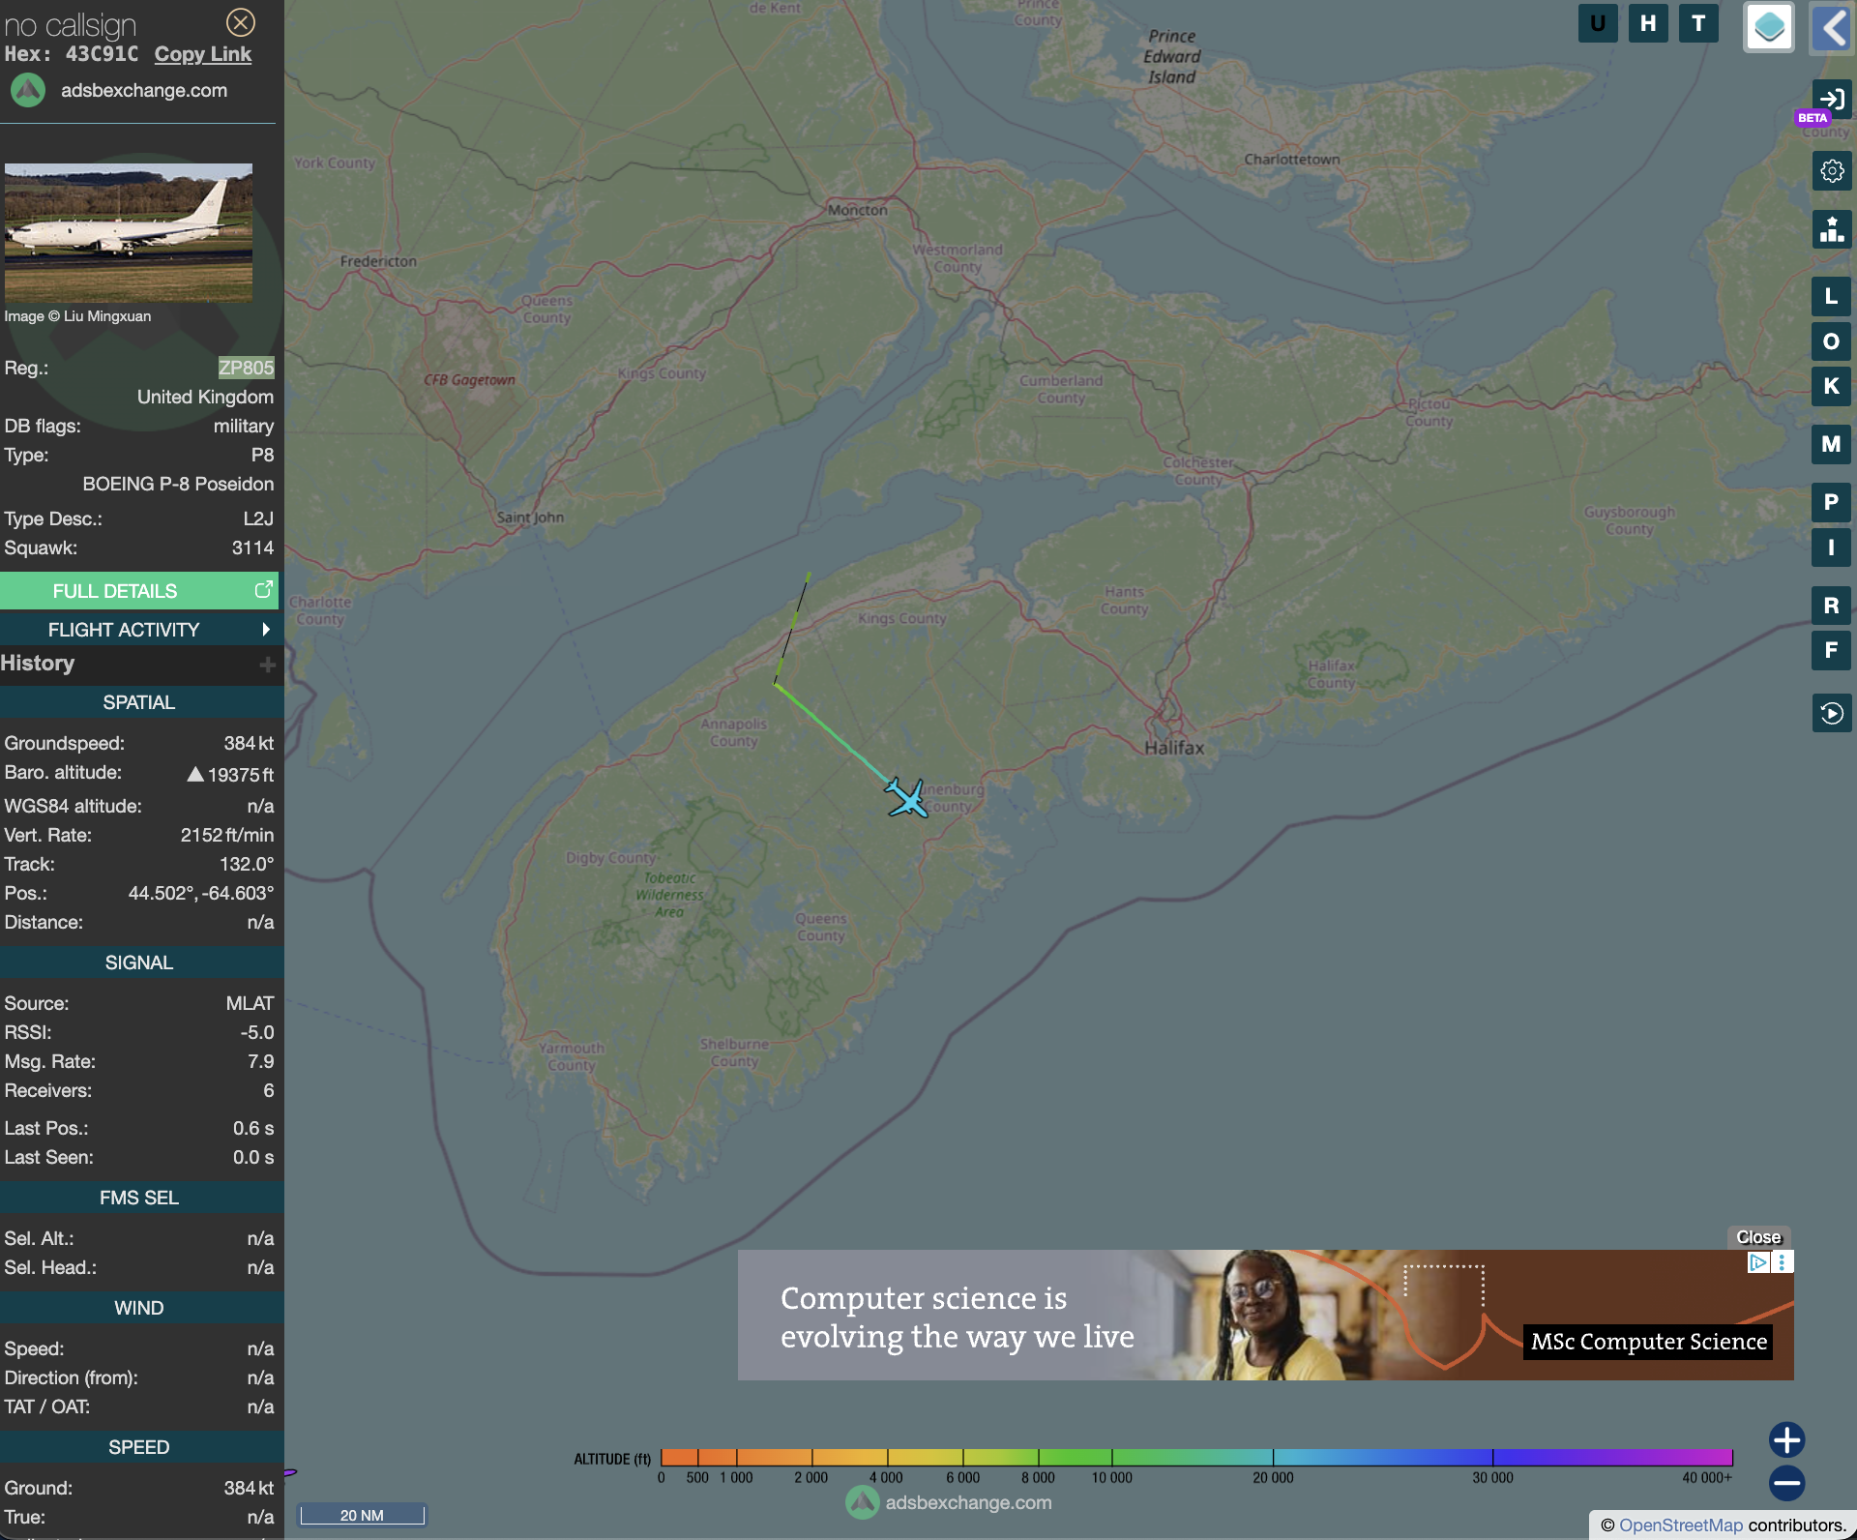The width and height of the screenshot is (1857, 1540).
Task: Toggle L labels button
Action: coord(1832,296)
